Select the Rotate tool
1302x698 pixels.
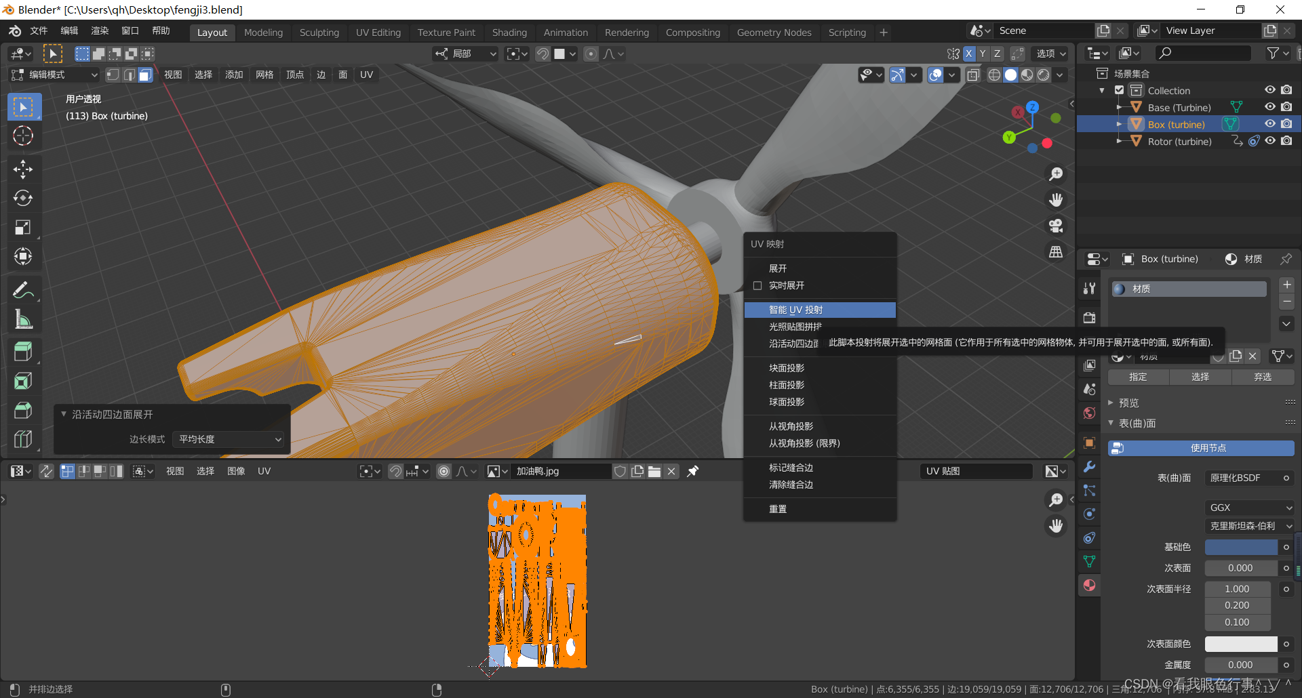tap(23, 199)
